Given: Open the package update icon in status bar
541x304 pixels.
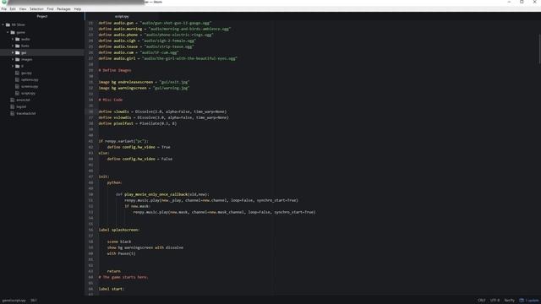Looking at the screenshot, I should pyautogui.click(x=522, y=301).
